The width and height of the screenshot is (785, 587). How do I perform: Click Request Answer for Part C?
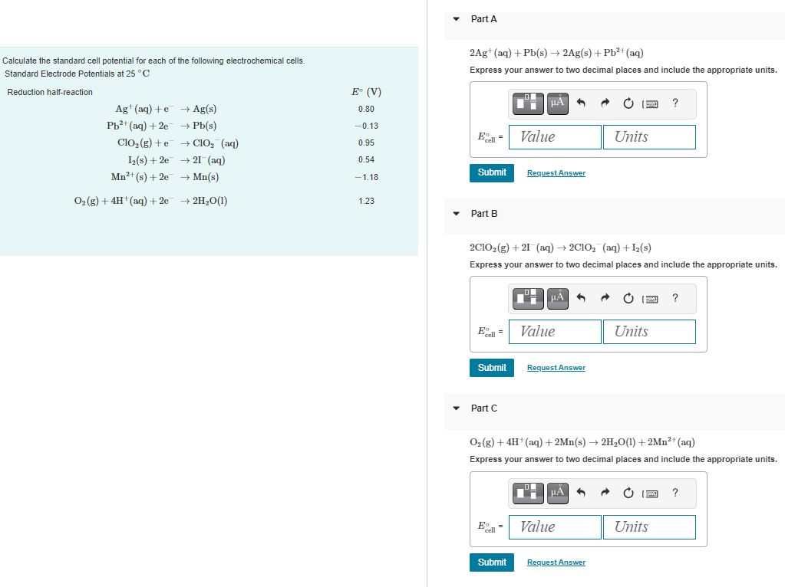pyautogui.click(x=556, y=562)
